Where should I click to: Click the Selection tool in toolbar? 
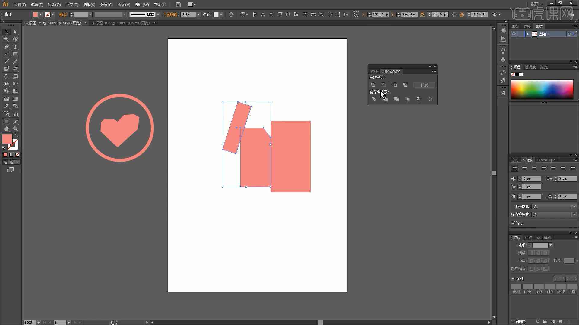[5, 31]
